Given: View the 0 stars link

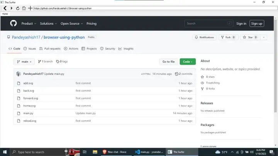Looking at the screenshot, I should (x=208, y=77).
